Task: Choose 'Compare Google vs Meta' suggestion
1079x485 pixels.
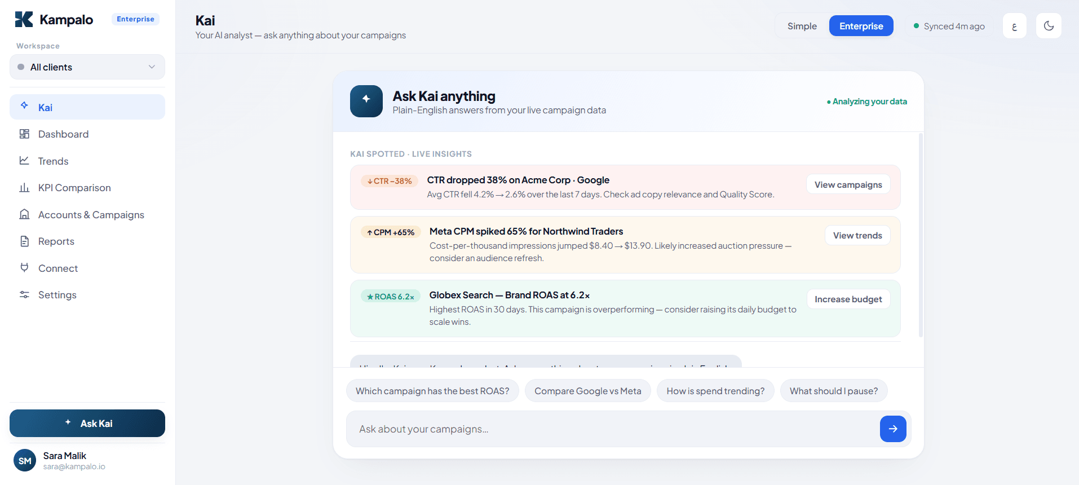Action: (587, 391)
